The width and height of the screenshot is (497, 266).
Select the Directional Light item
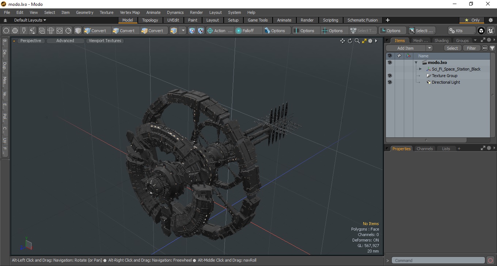446,82
